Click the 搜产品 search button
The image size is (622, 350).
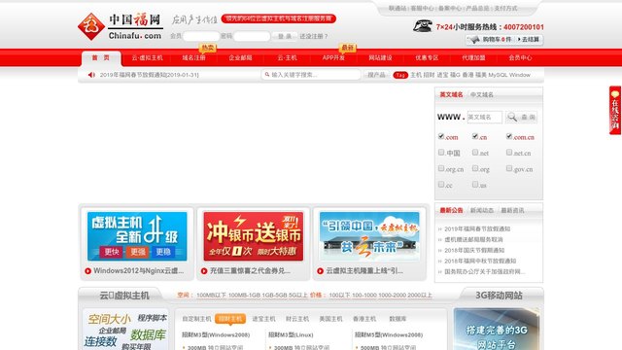(x=376, y=75)
